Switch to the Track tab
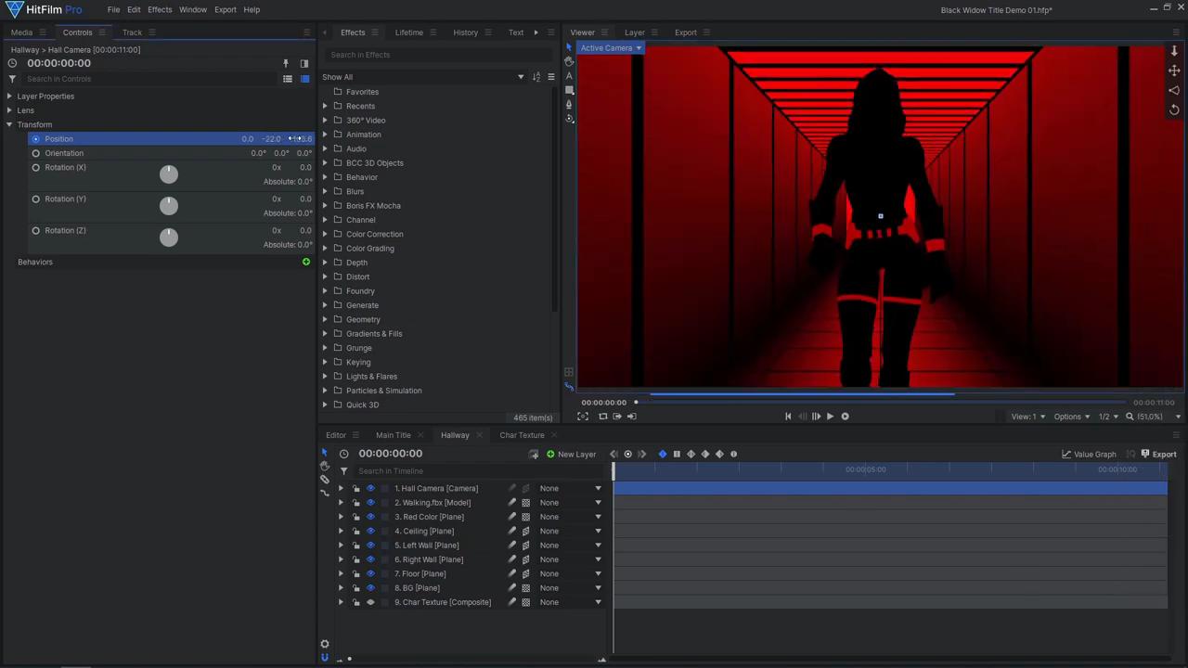 coord(132,32)
